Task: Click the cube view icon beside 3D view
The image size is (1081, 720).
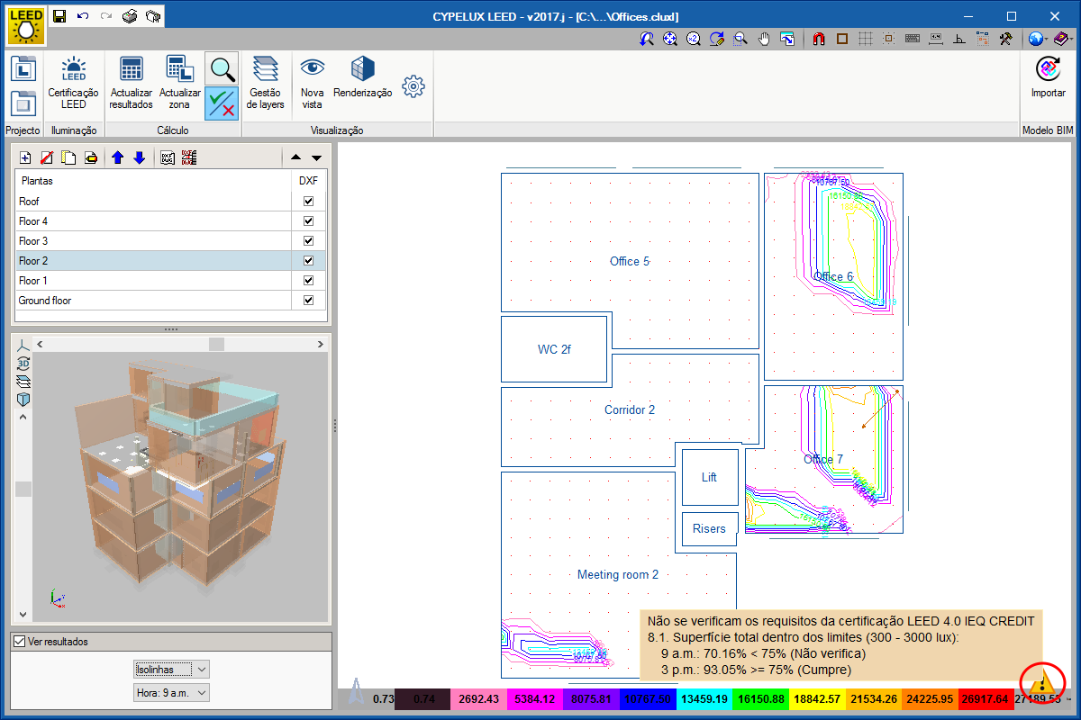Action: click(23, 399)
